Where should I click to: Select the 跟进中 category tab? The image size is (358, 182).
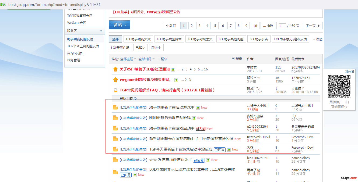(156, 48)
